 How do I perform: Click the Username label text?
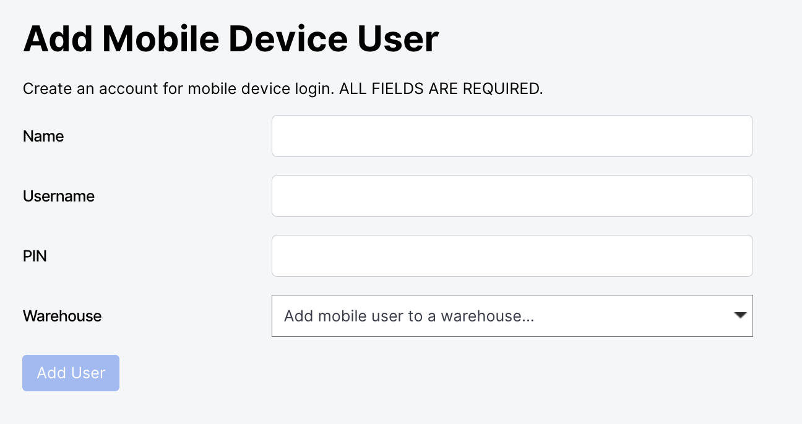(x=59, y=196)
